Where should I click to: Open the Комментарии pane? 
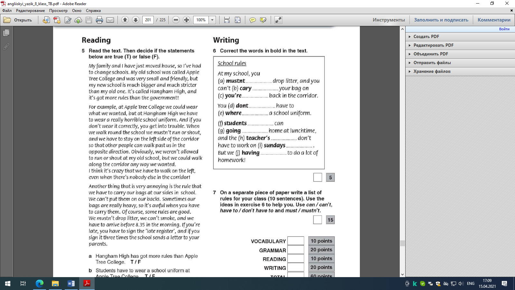(x=494, y=20)
